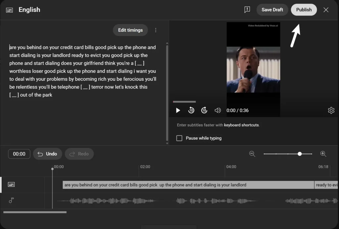This screenshot has height=229, width=339.
Task: Click the audio track music note icon
Action: (x=11, y=200)
